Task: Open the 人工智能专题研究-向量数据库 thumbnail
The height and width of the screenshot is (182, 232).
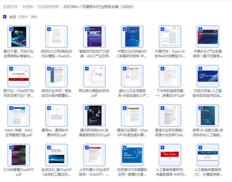Action: coord(170,155)
